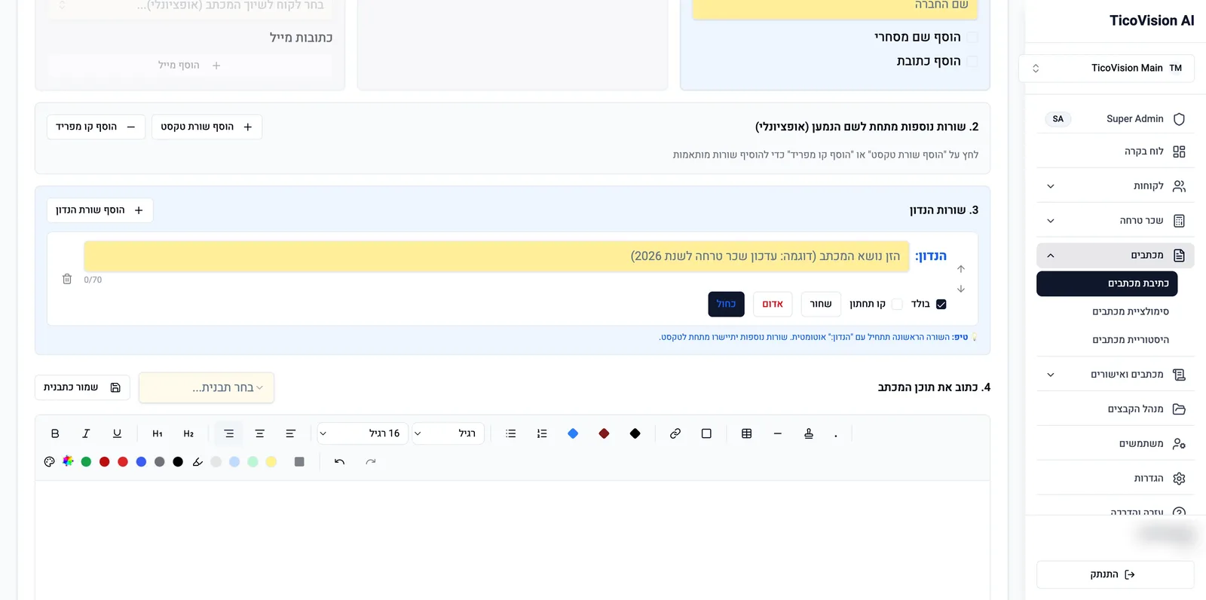The image size is (1206, 600).
Task: Open the multicolor custom color picker
Action: 68,461
